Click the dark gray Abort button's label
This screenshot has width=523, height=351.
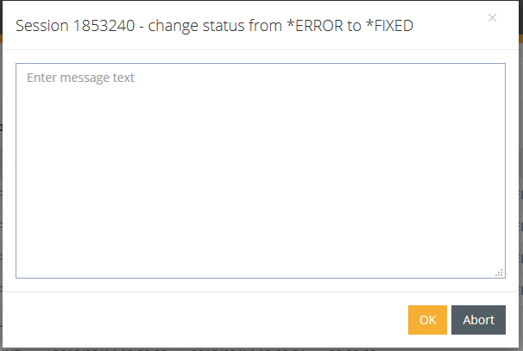pos(478,320)
